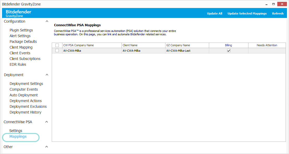Open EDR Rules page
Image resolution: width=289 pixels, height=154 pixels.
(x=18, y=64)
